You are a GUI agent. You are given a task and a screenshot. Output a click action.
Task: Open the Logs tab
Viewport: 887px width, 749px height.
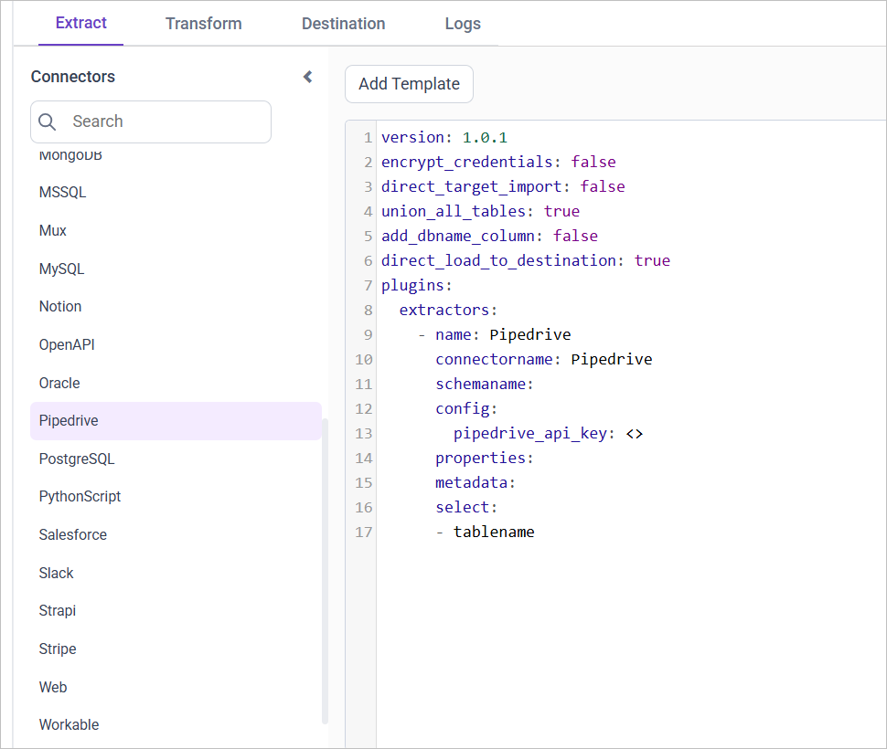click(x=462, y=24)
